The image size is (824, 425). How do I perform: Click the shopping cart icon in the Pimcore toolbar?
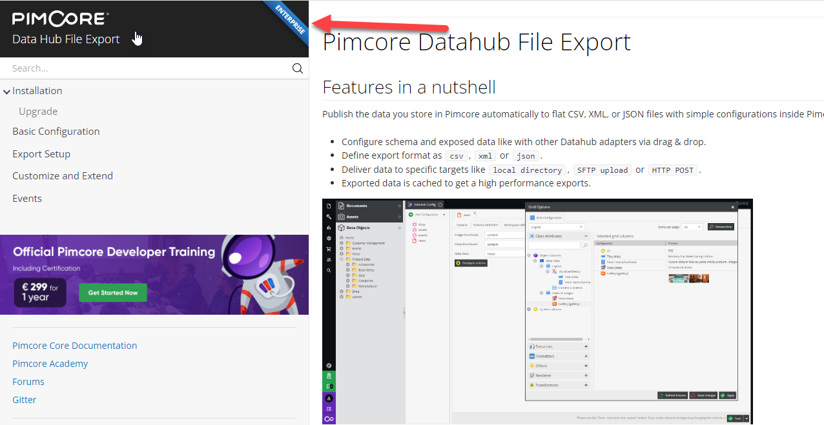(329, 249)
